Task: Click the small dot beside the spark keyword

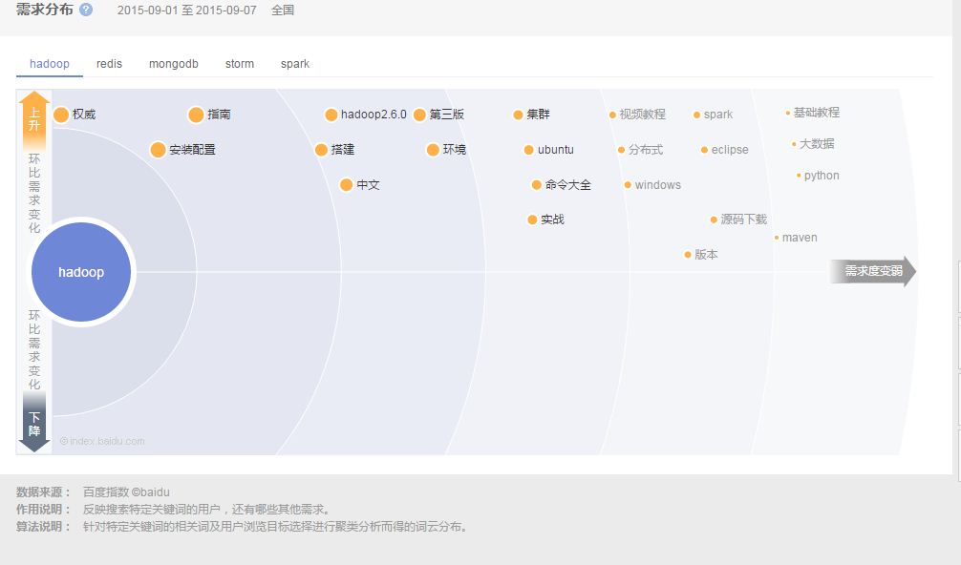Action: [696, 115]
